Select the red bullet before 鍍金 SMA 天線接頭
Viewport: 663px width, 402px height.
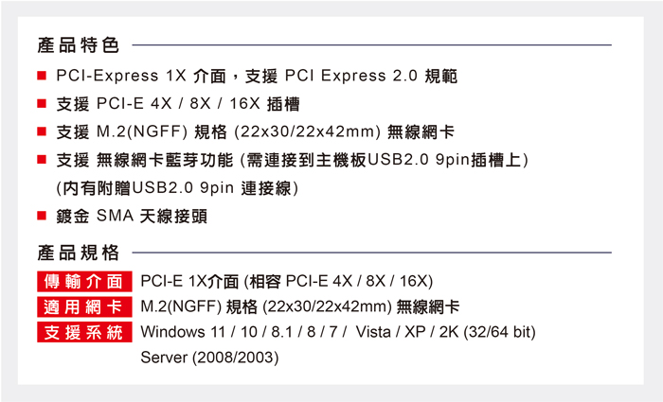point(43,217)
